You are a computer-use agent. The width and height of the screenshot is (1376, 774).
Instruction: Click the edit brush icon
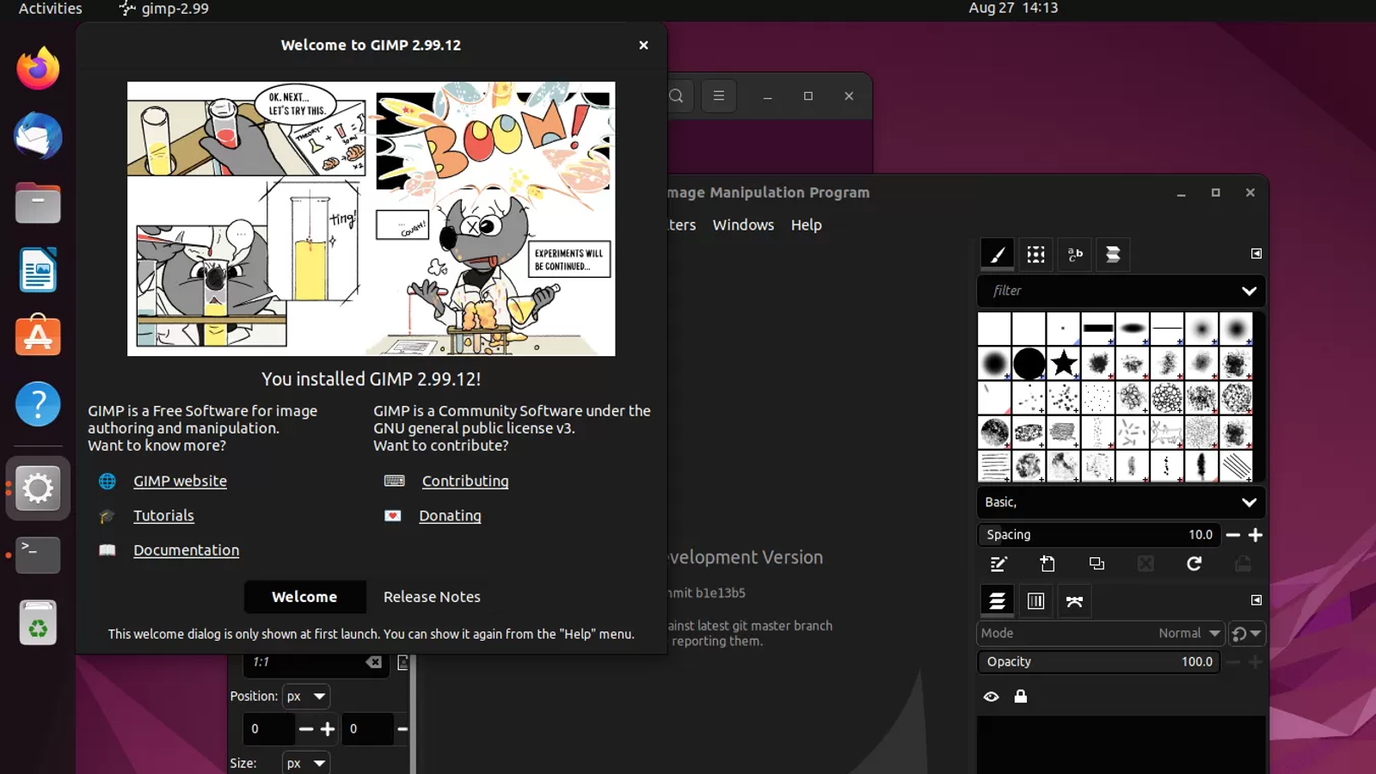998,564
